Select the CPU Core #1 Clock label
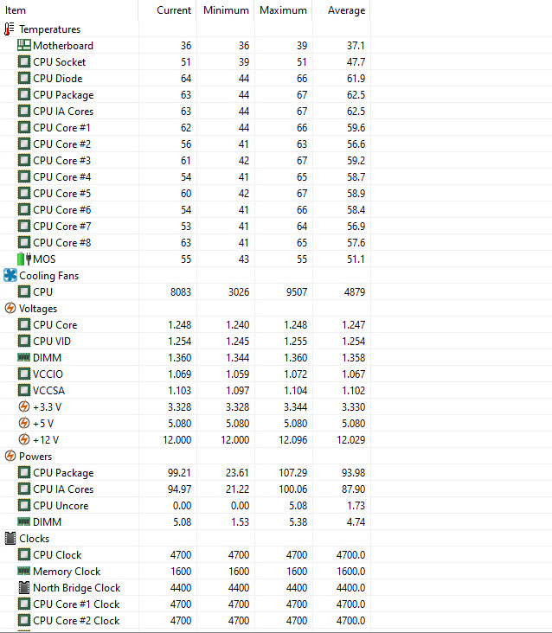This screenshot has height=633, width=552. click(x=77, y=604)
